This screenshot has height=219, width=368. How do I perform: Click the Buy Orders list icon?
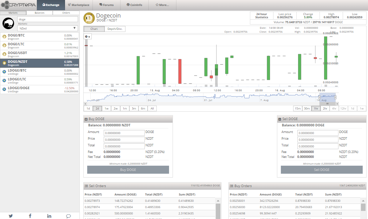(232, 186)
